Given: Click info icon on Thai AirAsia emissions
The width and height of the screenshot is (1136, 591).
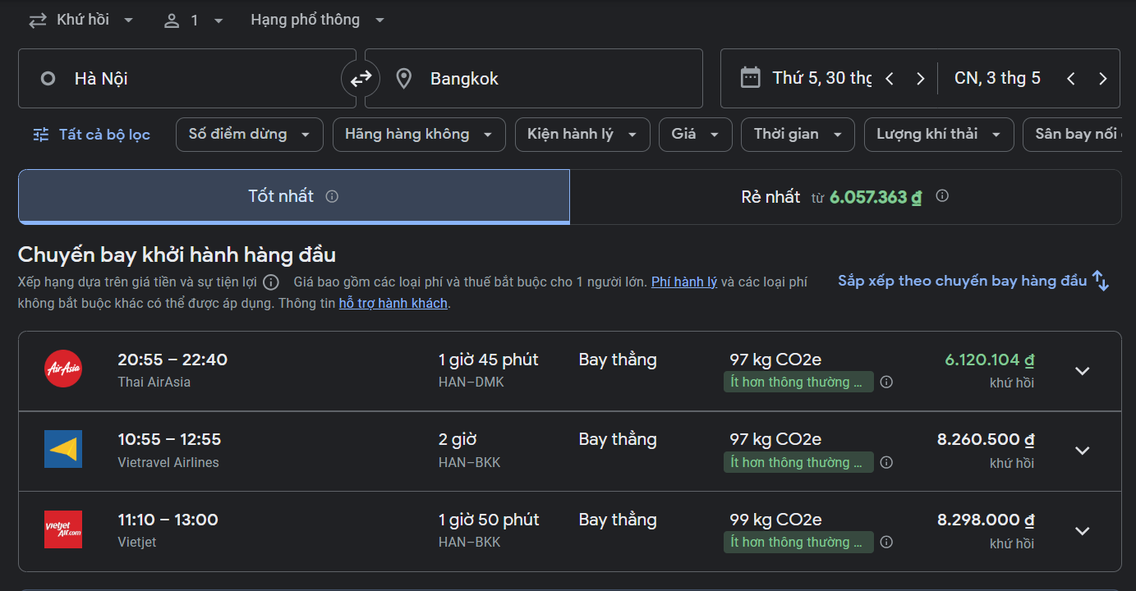Looking at the screenshot, I should (886, 383).
